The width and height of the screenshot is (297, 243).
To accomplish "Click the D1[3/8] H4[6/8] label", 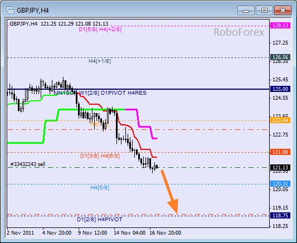I will point(100,156).
